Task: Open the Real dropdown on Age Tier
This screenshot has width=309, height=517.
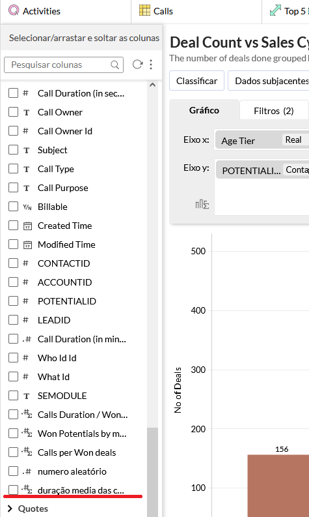Action: (x=295, y=140)
